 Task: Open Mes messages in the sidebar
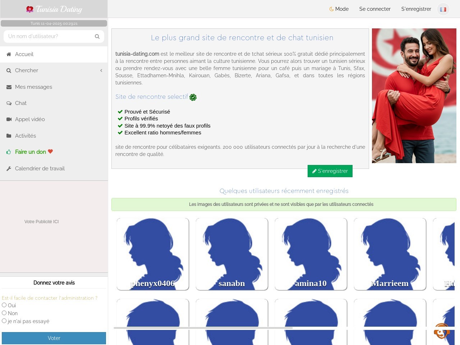(54, 87)
